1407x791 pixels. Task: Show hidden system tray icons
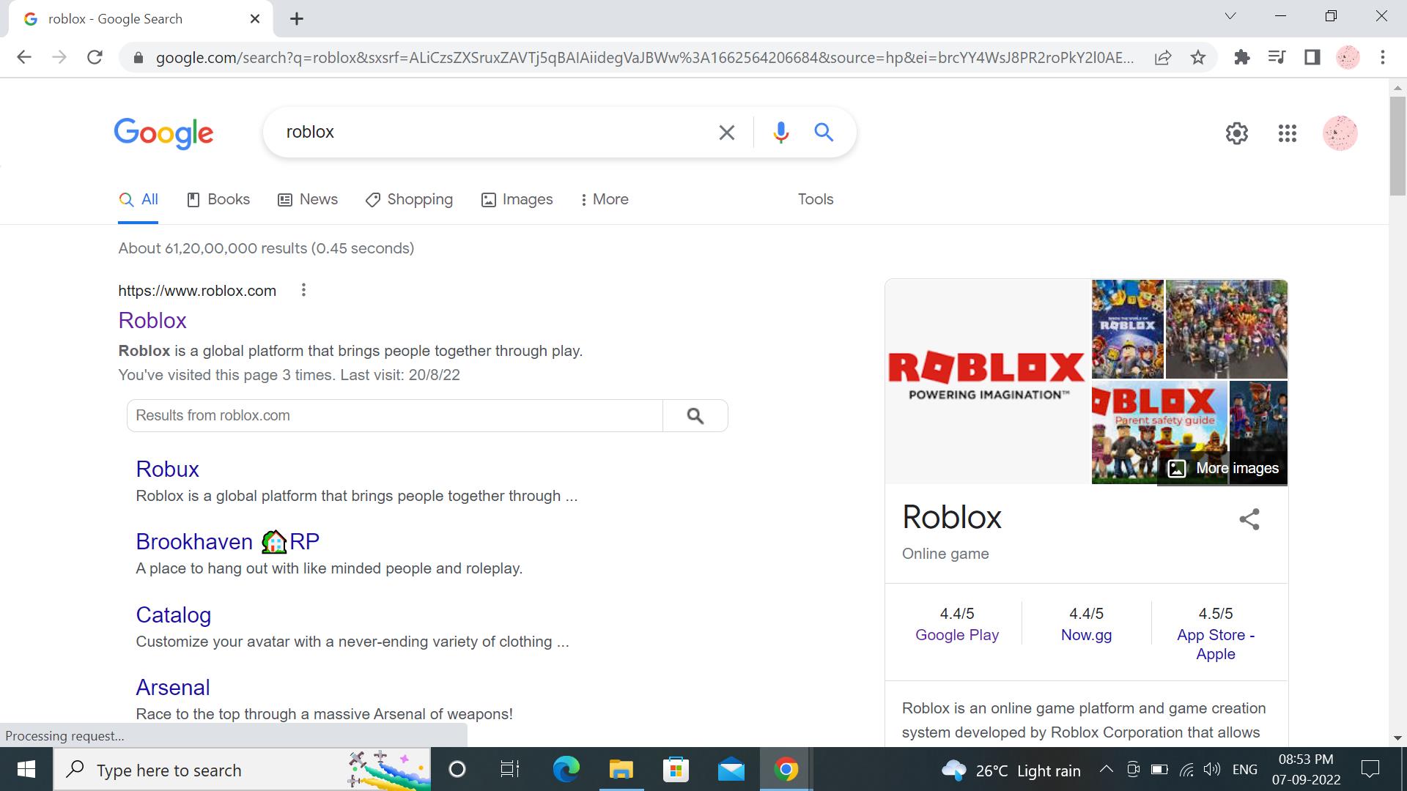point(1107,769)
